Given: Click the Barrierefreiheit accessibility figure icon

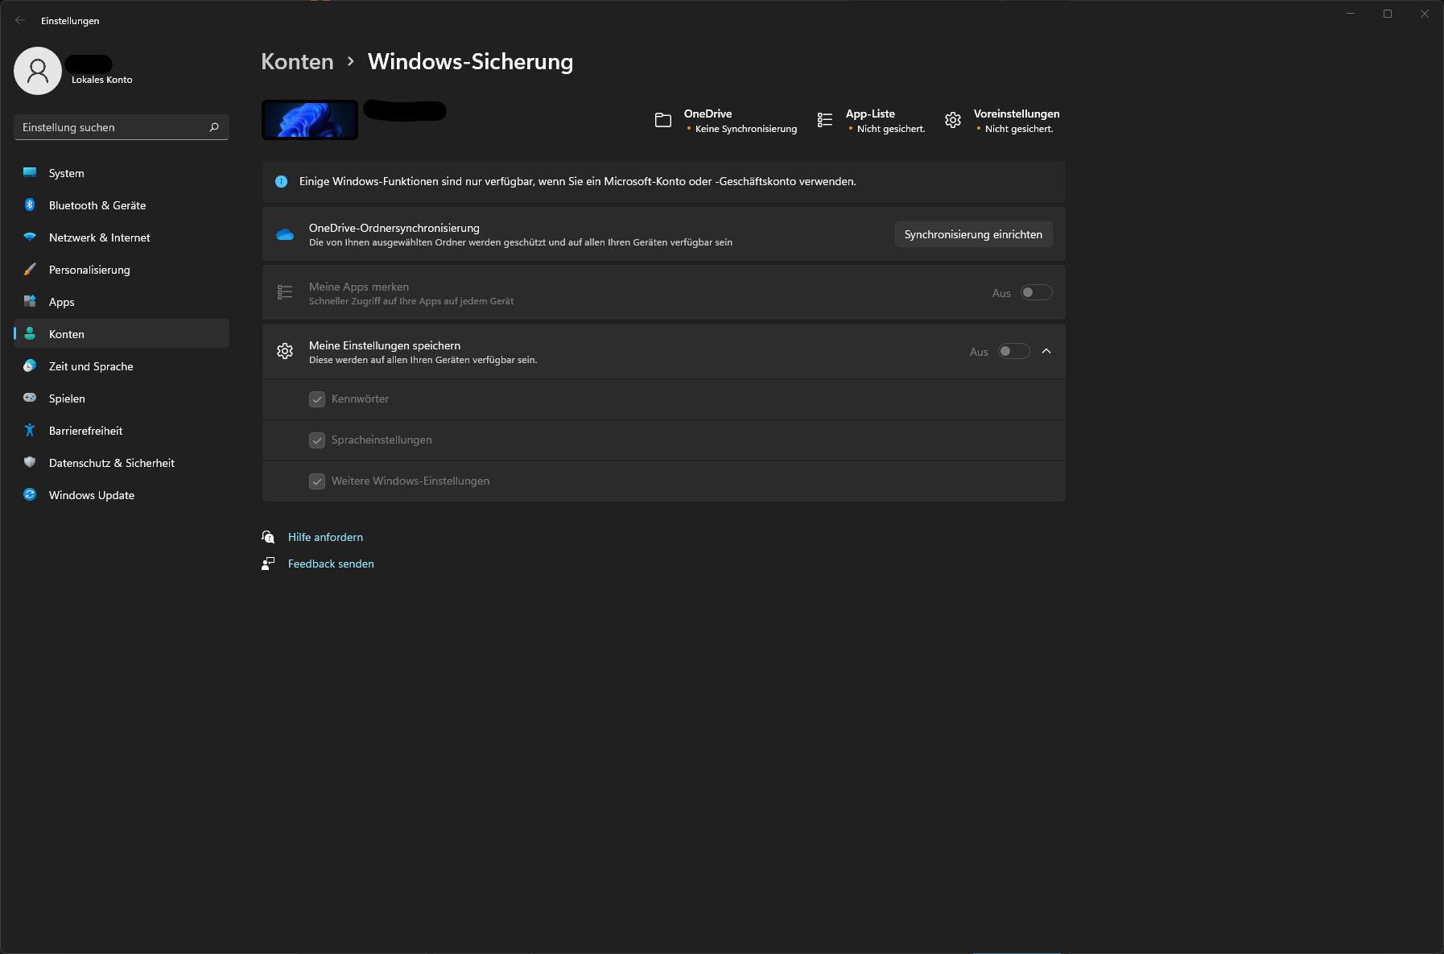Looking at the screenshot, I should pyautogui.click(x=30, y=430).
